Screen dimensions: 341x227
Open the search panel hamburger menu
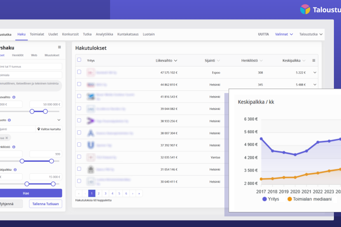pos(59,47)
